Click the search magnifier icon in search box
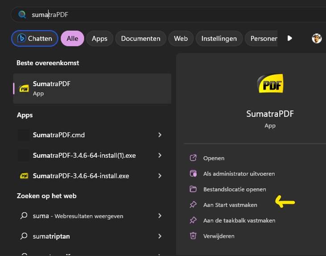 [x=22, y=15]
